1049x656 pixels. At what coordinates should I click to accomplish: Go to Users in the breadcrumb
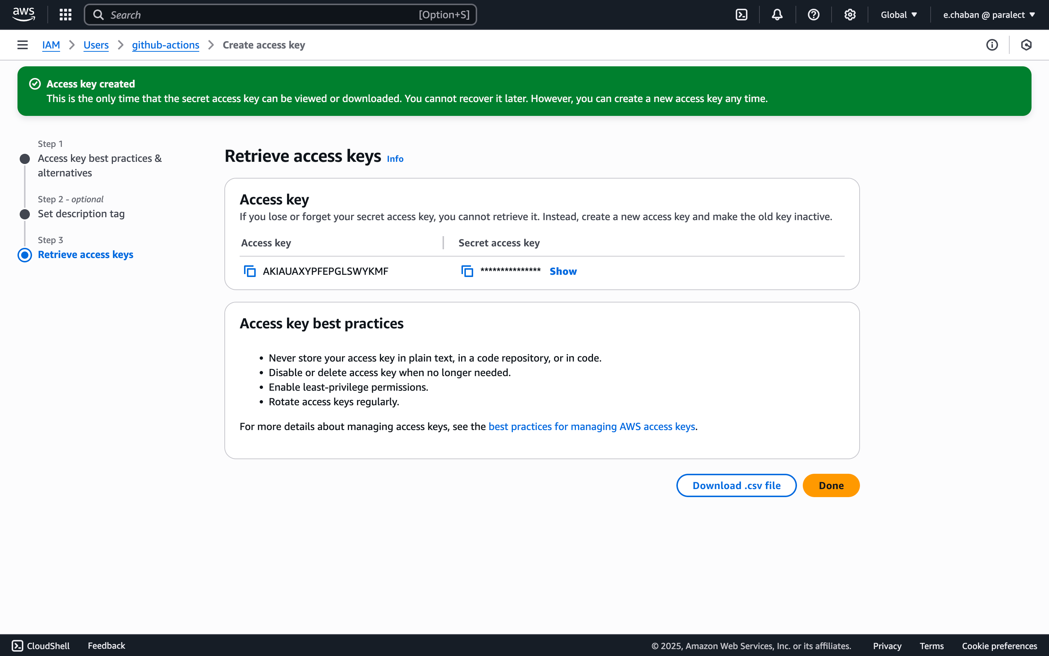[96, 45]
